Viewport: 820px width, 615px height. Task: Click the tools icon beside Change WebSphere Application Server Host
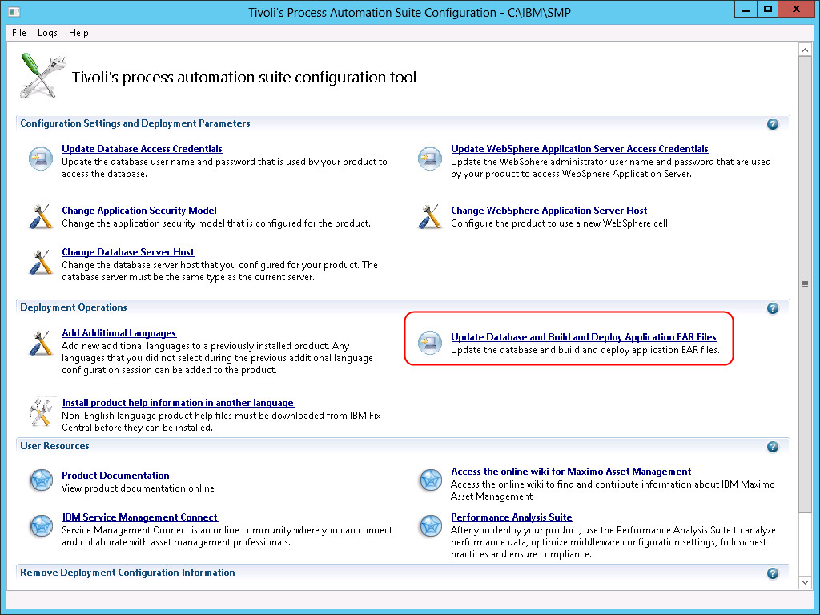(430, 216)
